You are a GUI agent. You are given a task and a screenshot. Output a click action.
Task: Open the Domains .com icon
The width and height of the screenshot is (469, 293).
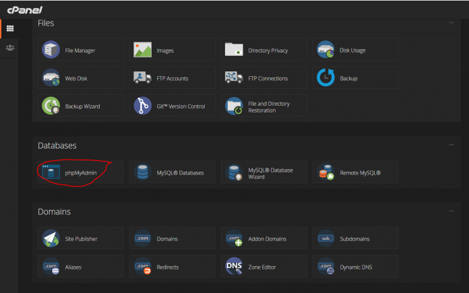coord(142,238)
